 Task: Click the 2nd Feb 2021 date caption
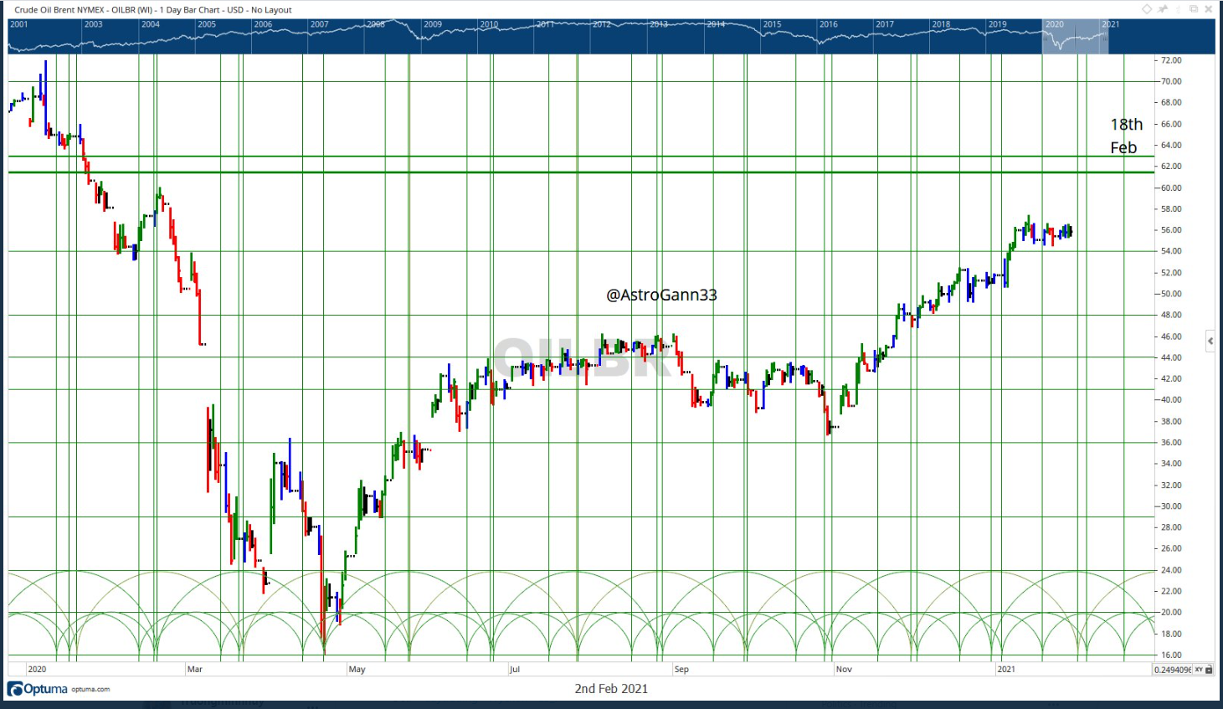tap(611, 689)
